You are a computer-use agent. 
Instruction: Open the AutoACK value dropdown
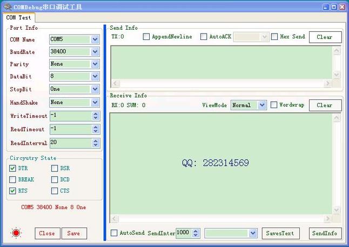pyautogui.click(x=264, y=37)
